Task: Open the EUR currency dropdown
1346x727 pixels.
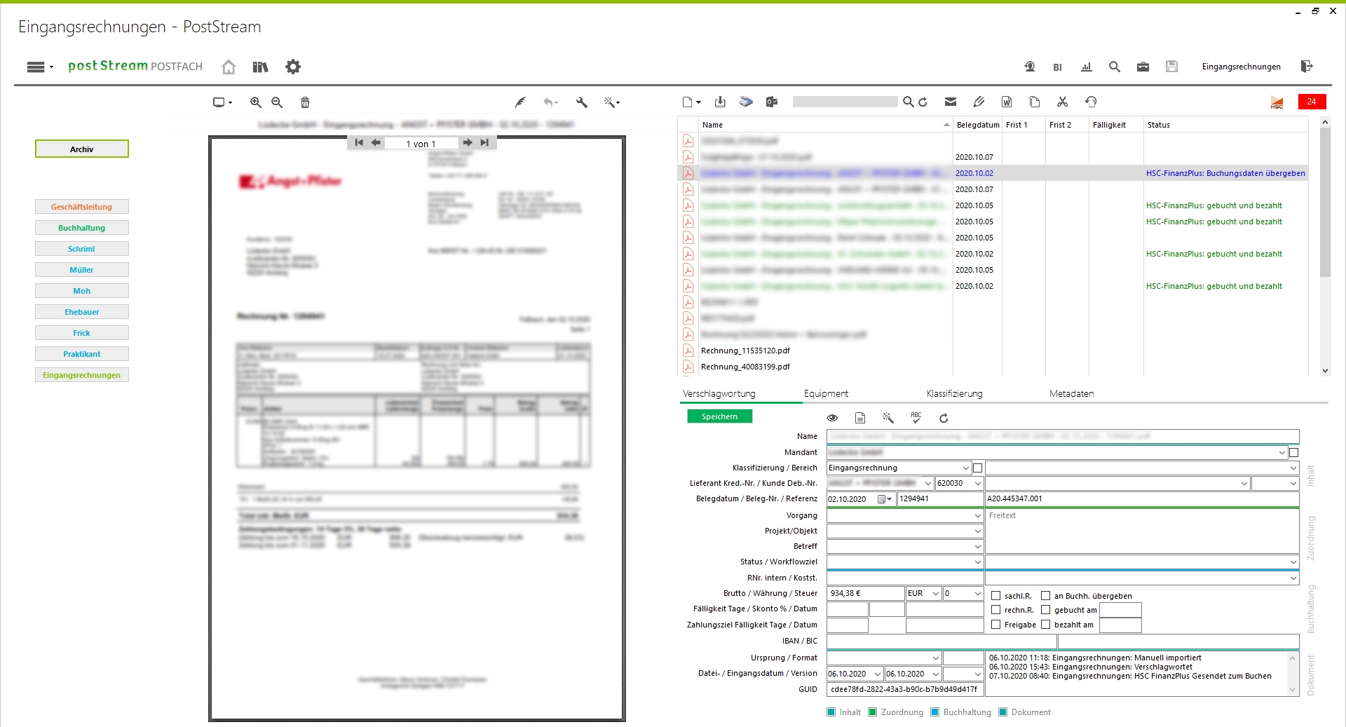Action: pyautogui.click(x=935, y=593)
